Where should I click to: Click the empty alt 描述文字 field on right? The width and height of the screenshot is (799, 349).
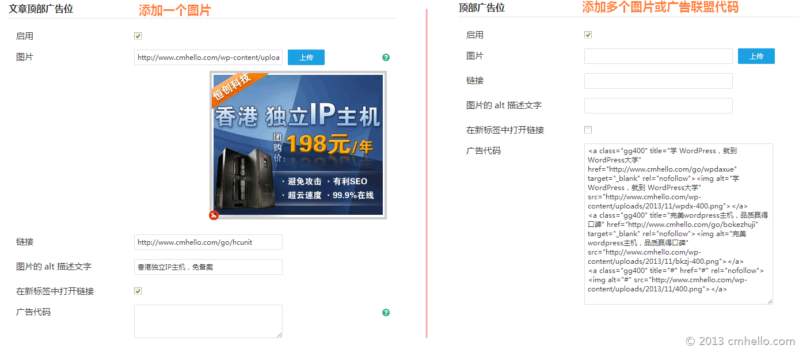coord(659,106)
